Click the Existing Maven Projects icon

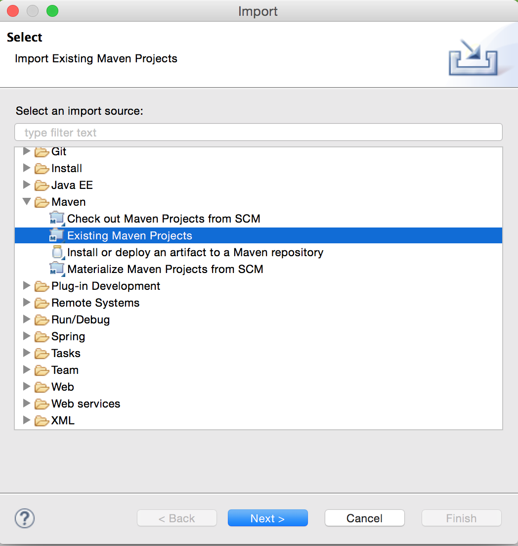pos(57,235)
